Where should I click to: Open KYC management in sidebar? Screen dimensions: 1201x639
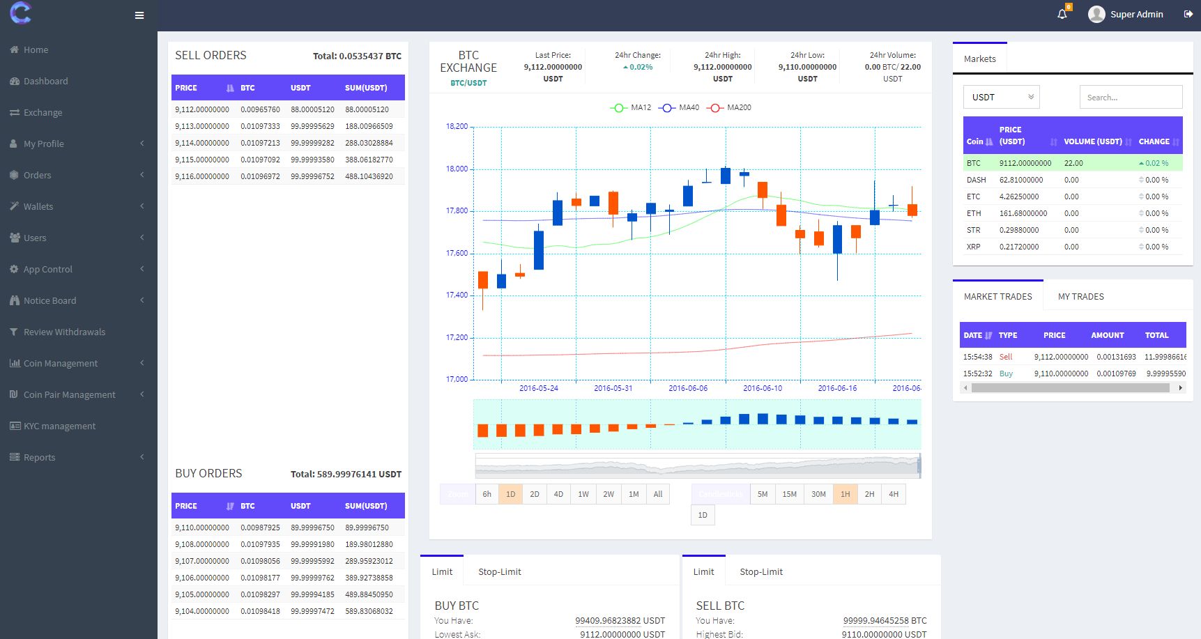59,426
